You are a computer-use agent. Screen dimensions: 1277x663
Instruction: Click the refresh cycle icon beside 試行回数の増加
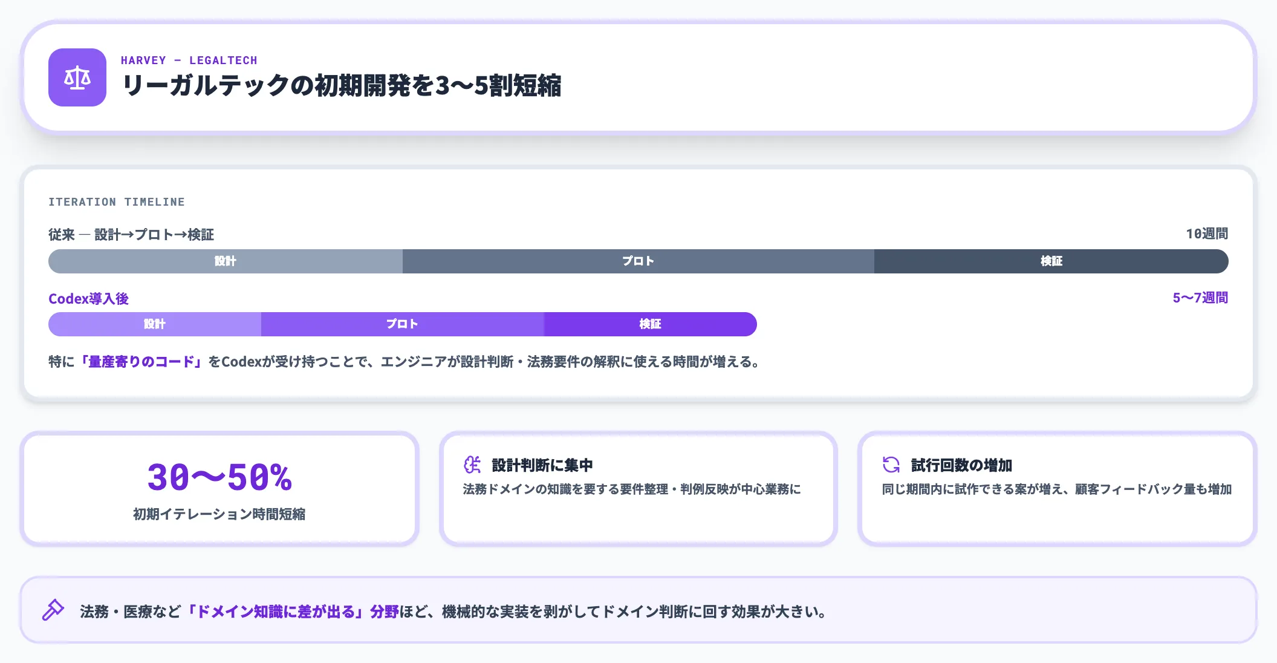[x=891, y=465]
